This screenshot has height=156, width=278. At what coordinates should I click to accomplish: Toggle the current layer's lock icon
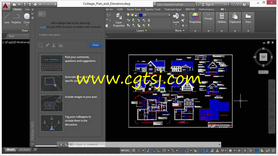click(136, 15)
